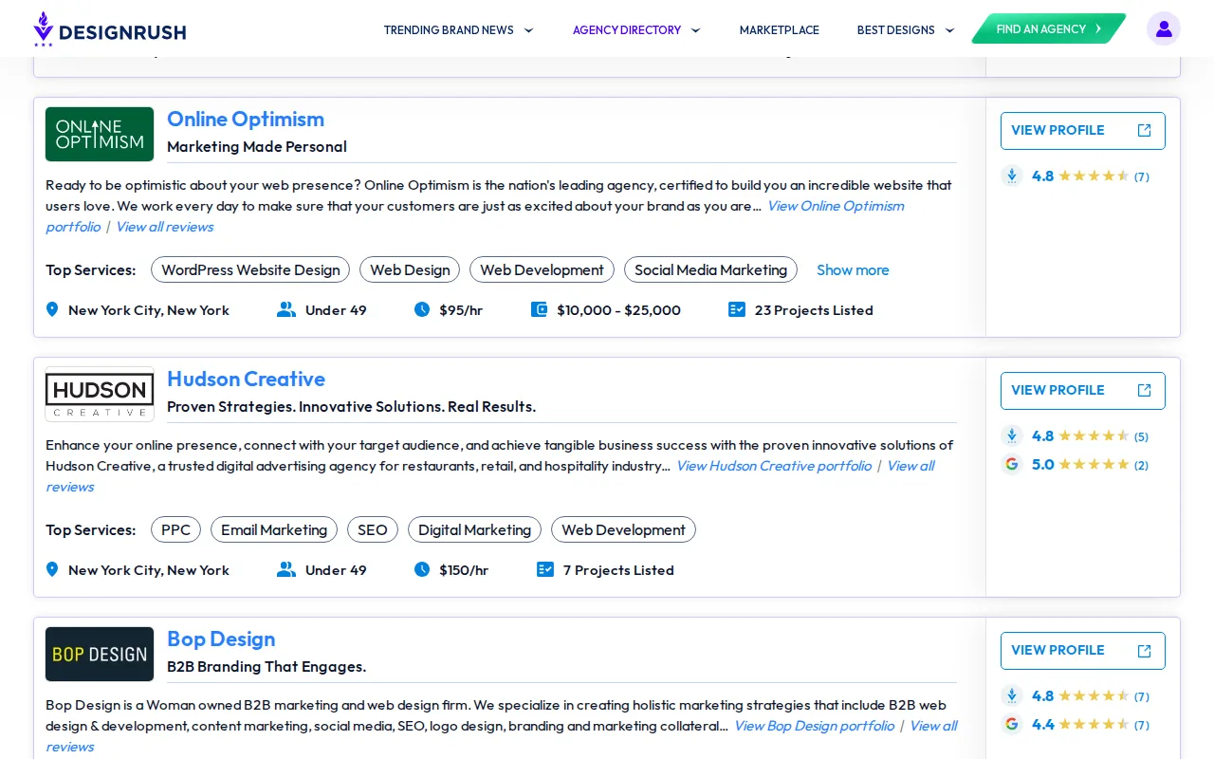Click "$10,000 - $25,000" budget text
The width and height of the screenshot is (1214, 759).
tap(618, 309)
